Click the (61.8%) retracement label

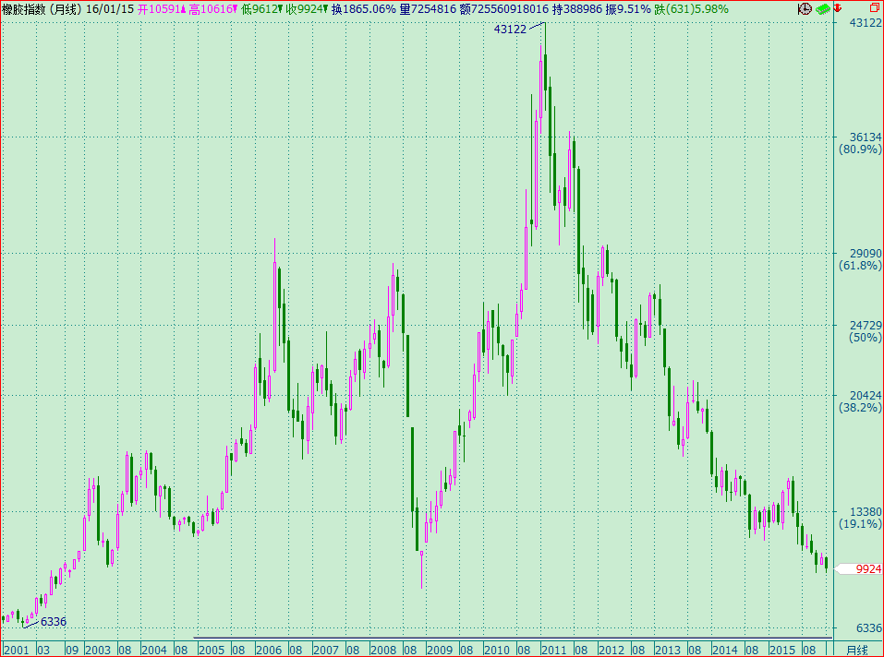[860, 265]
